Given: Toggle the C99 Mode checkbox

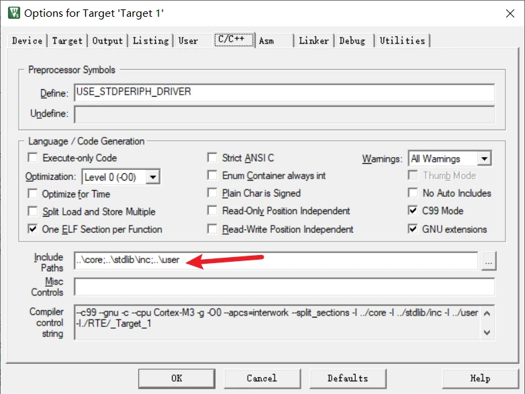Looking at the screenshot, I should point(412,211).
